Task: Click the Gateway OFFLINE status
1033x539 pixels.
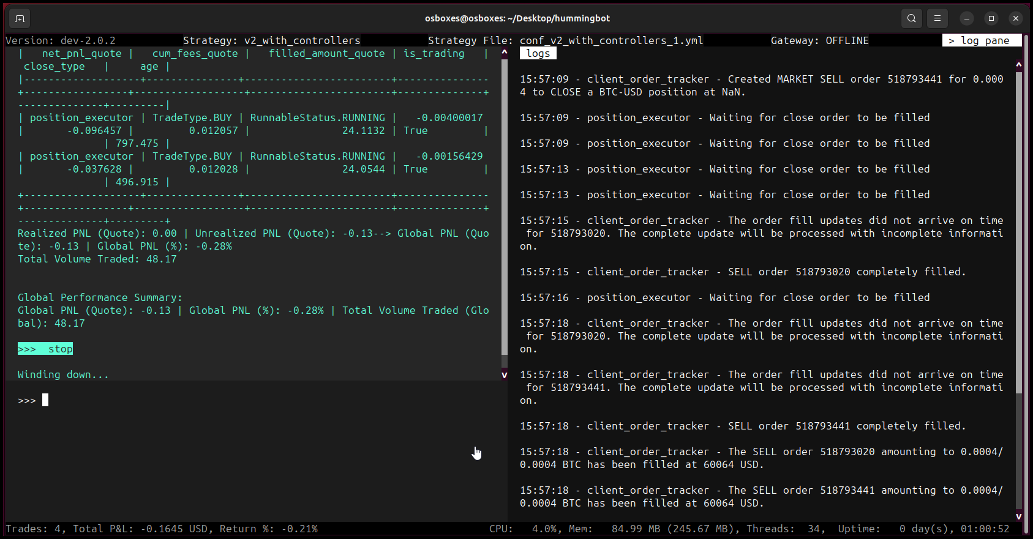Action: [819, 40]
